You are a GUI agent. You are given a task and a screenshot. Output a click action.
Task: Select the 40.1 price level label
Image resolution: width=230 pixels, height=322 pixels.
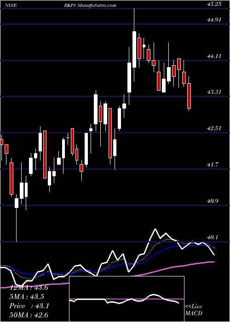tap(213, 237)
